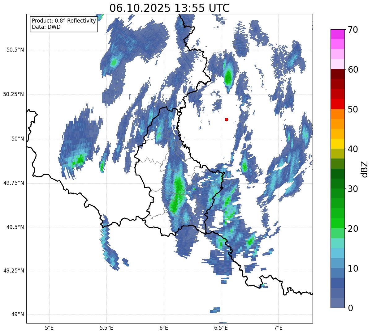Click the '6.5°E' longitude label

221,328
